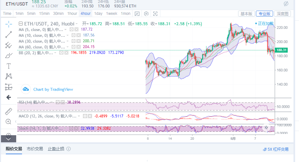Viewport: 299px width, 162px height.
Task: Click the fullscreen screenshot icon in toolbar
Action: click(x=155, y=14)
